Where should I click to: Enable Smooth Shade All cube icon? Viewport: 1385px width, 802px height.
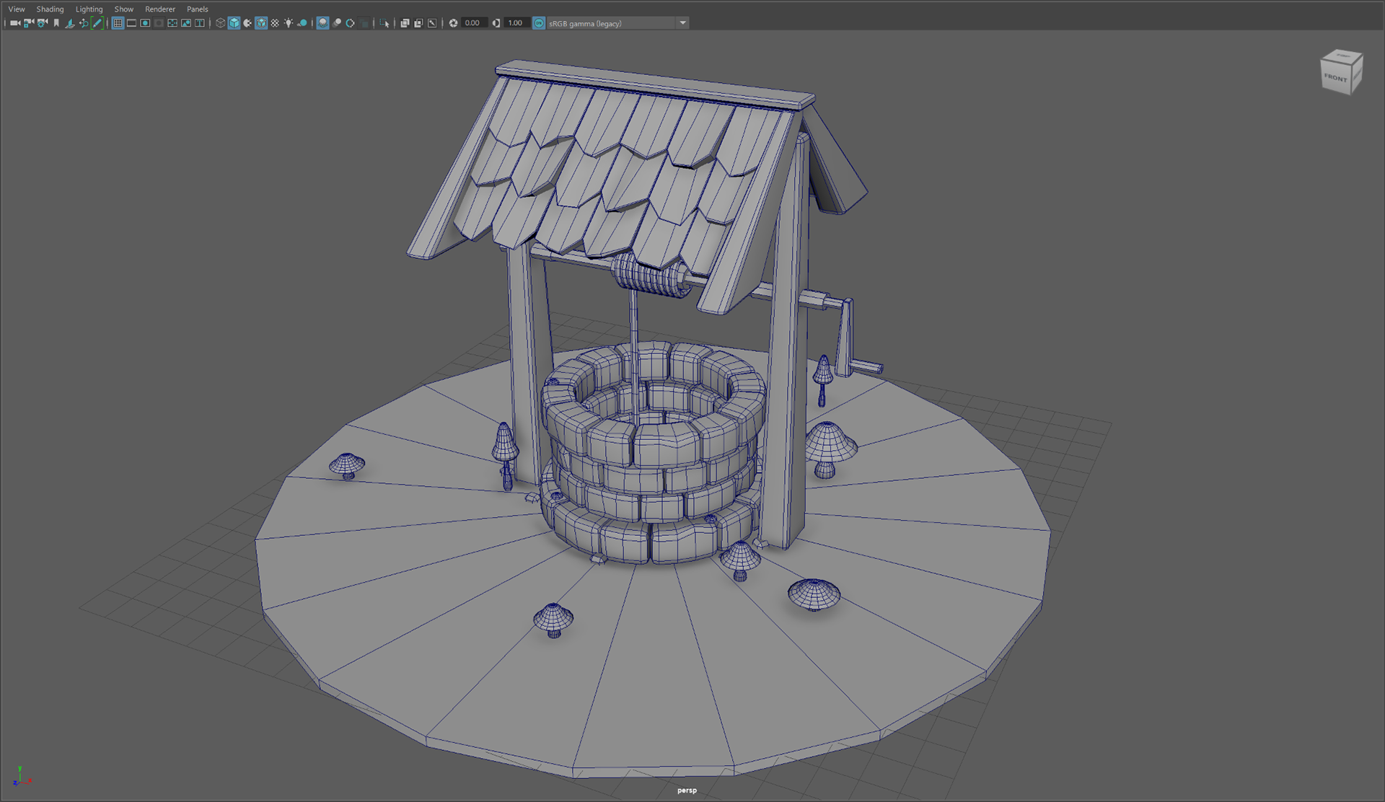234,23
